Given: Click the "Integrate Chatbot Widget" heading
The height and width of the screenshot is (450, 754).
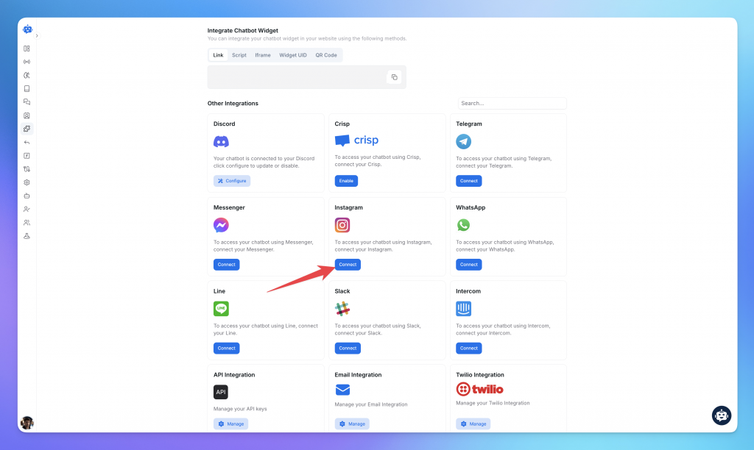Looking at the screenshot, I should [243, 30].
